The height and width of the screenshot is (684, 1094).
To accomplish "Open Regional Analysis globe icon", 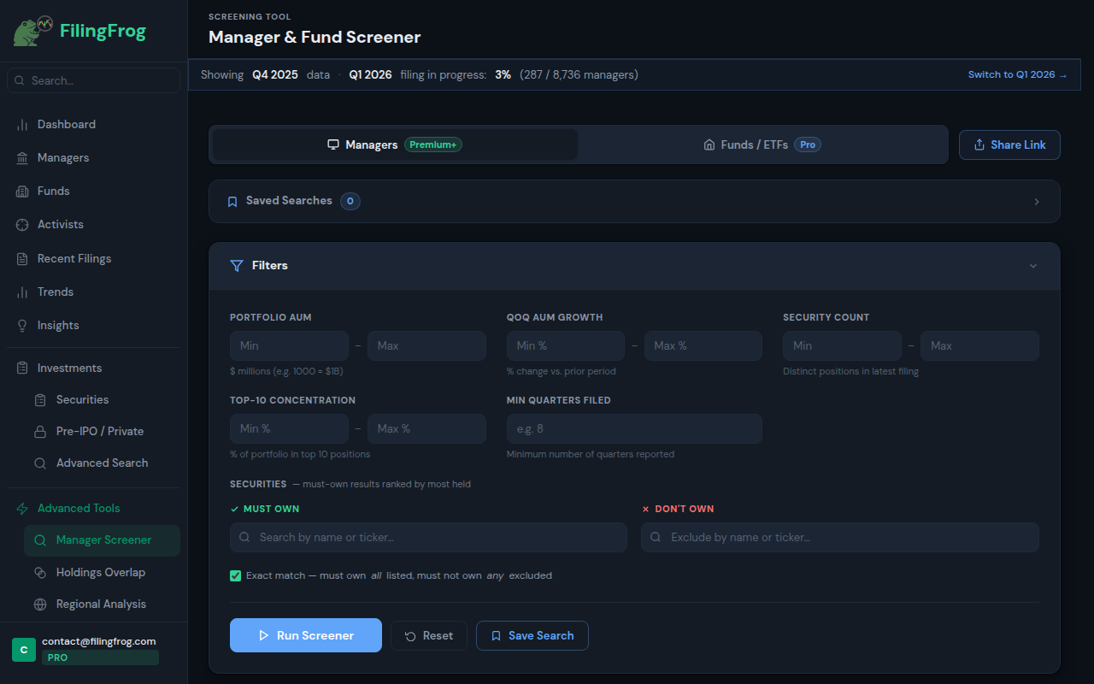I will (x=40, y=604).
